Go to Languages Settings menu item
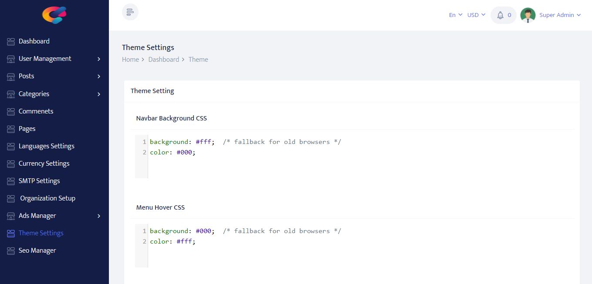 click(46, 146)
